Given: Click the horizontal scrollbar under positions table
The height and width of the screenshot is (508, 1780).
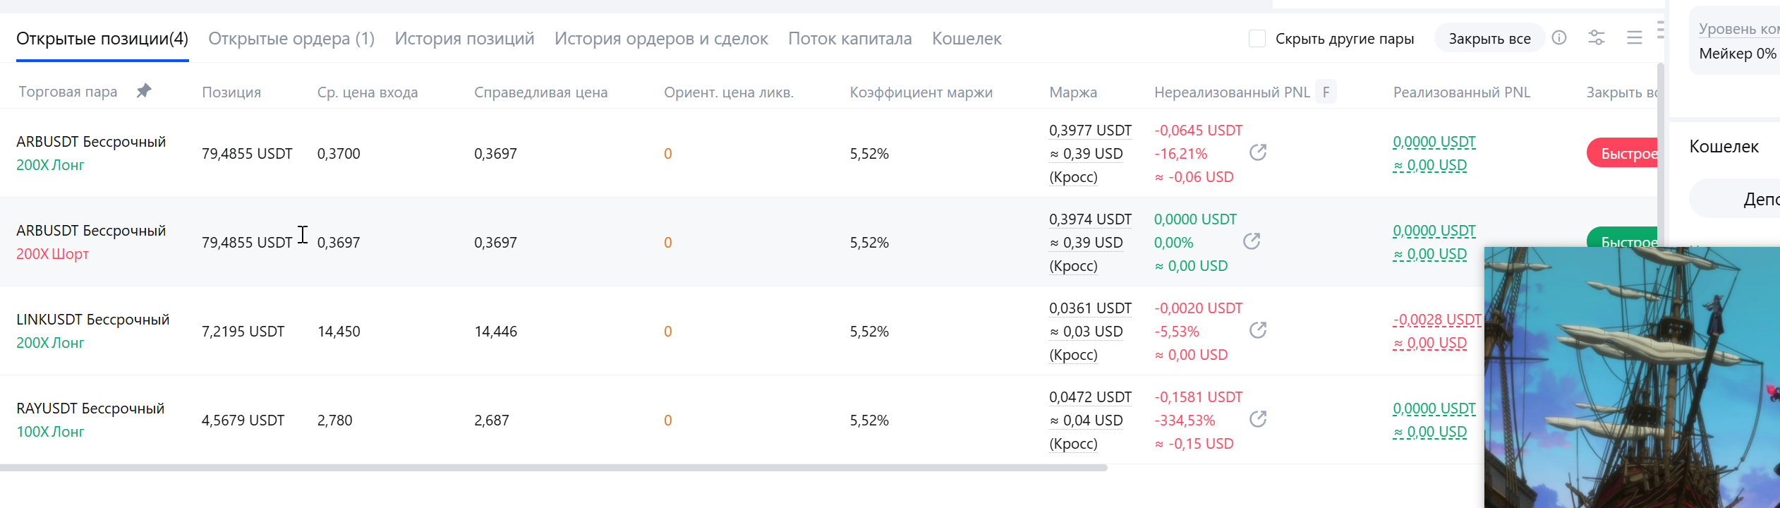Looking at the screenshot, I should point(554,468).
